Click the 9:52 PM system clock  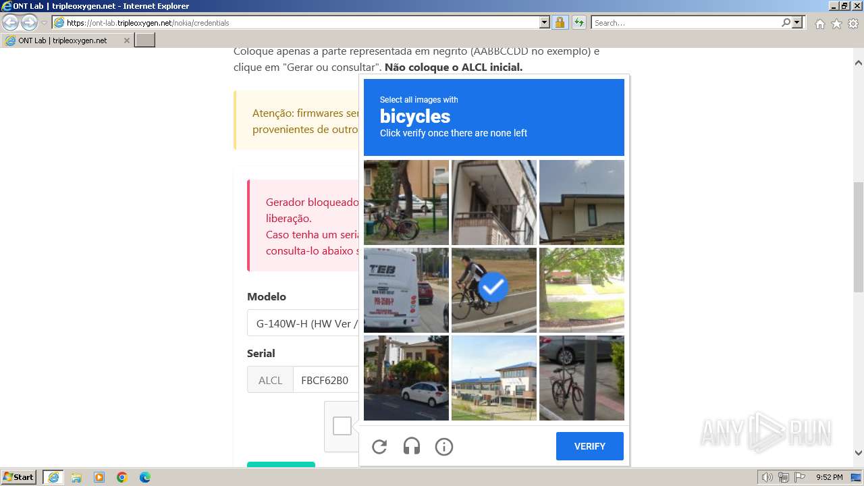click(x=829, y=477)
